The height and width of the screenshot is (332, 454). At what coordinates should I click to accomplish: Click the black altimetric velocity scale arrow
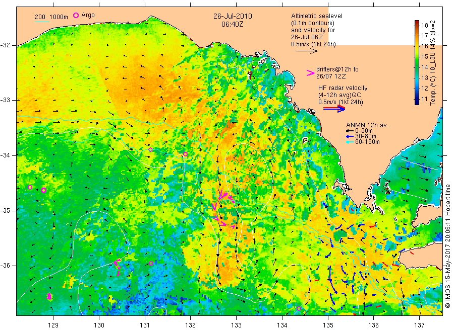coord(307,51)
